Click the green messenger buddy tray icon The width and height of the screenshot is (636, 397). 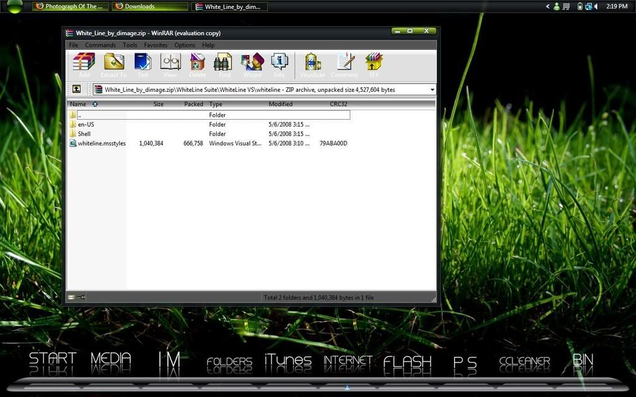click(556, 6)
